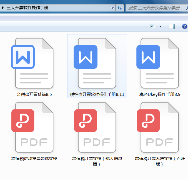Click the 增值税开票实操（航天信息版）PDF icon
The height and width of the screenshot is (180, 188).
tap(97, 127)
